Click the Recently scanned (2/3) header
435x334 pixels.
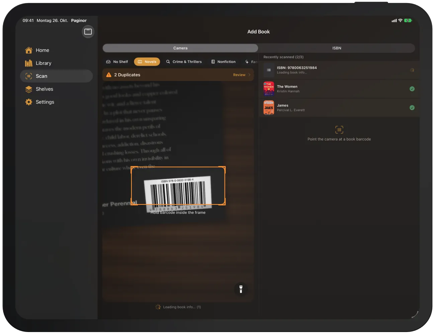pyautogui.click(x=283, y=57)
